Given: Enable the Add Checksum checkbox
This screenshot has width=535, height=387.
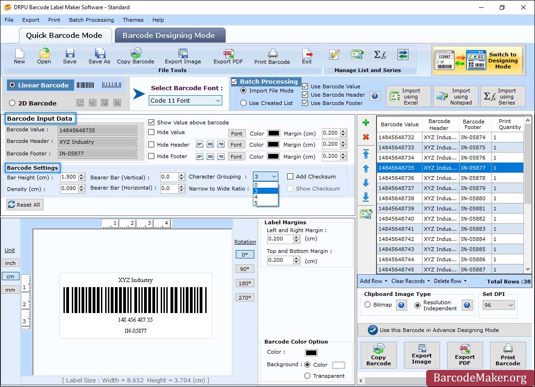Looking at the screenshot, I should (x=290, y=177).
